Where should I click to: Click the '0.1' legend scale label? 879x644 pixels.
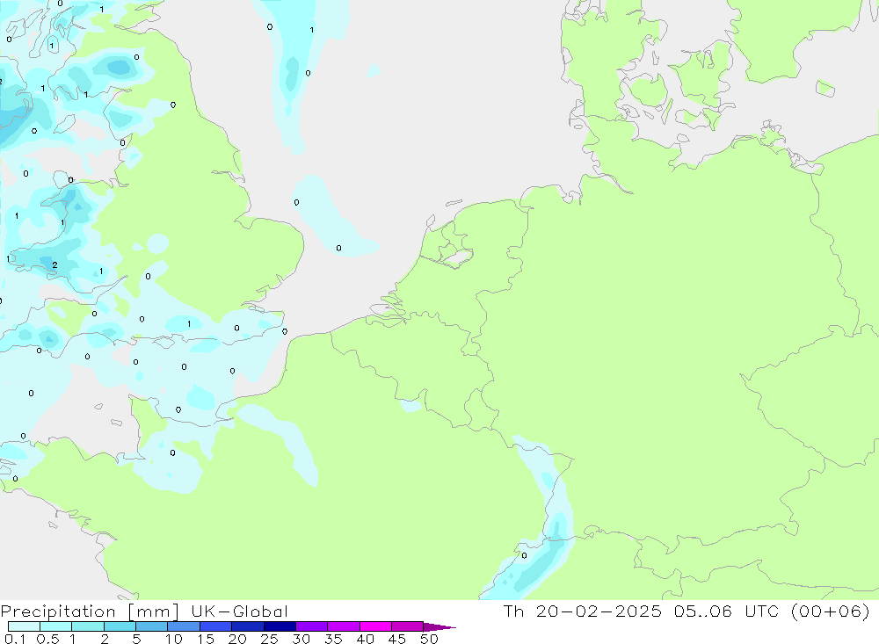15,639
